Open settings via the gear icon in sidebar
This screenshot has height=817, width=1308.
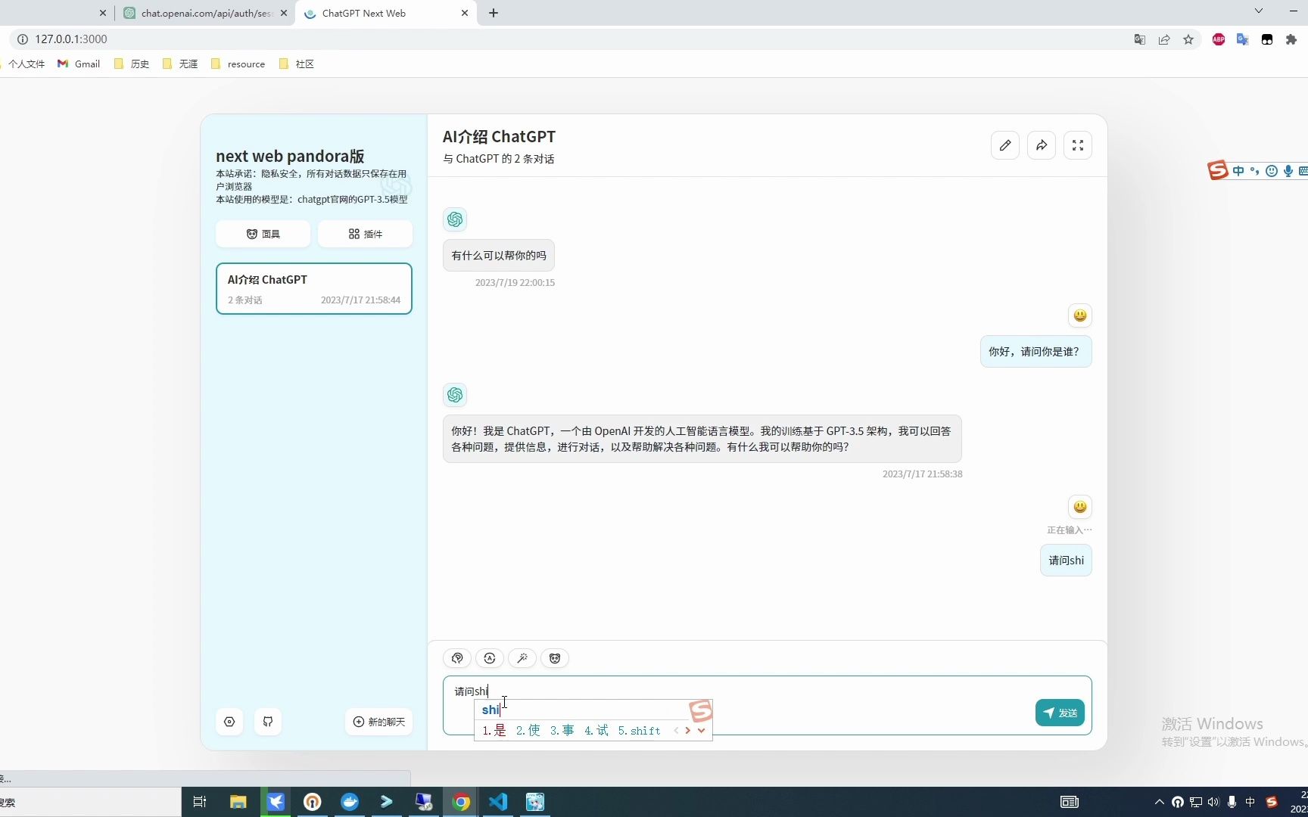point(229,722)
